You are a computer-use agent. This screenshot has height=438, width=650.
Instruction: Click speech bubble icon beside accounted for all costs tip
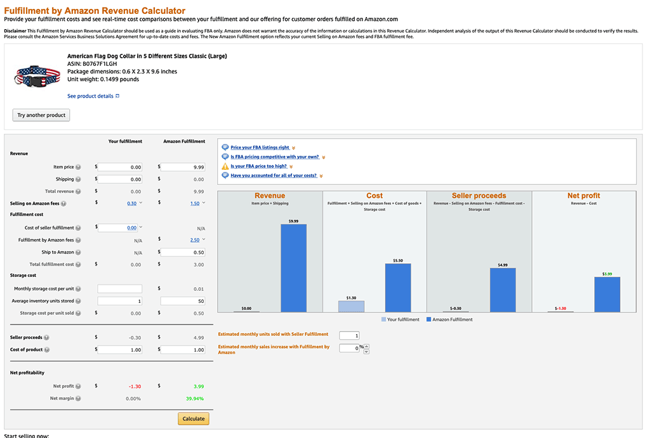click(225, 176)
